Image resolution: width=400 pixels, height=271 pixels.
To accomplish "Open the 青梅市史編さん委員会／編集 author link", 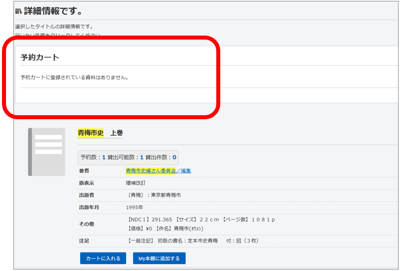I will pyautogui.click(x=158, y=171).
